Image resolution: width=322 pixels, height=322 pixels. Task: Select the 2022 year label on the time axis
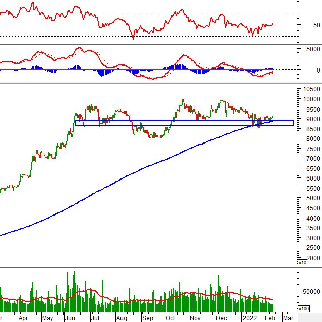250,318
